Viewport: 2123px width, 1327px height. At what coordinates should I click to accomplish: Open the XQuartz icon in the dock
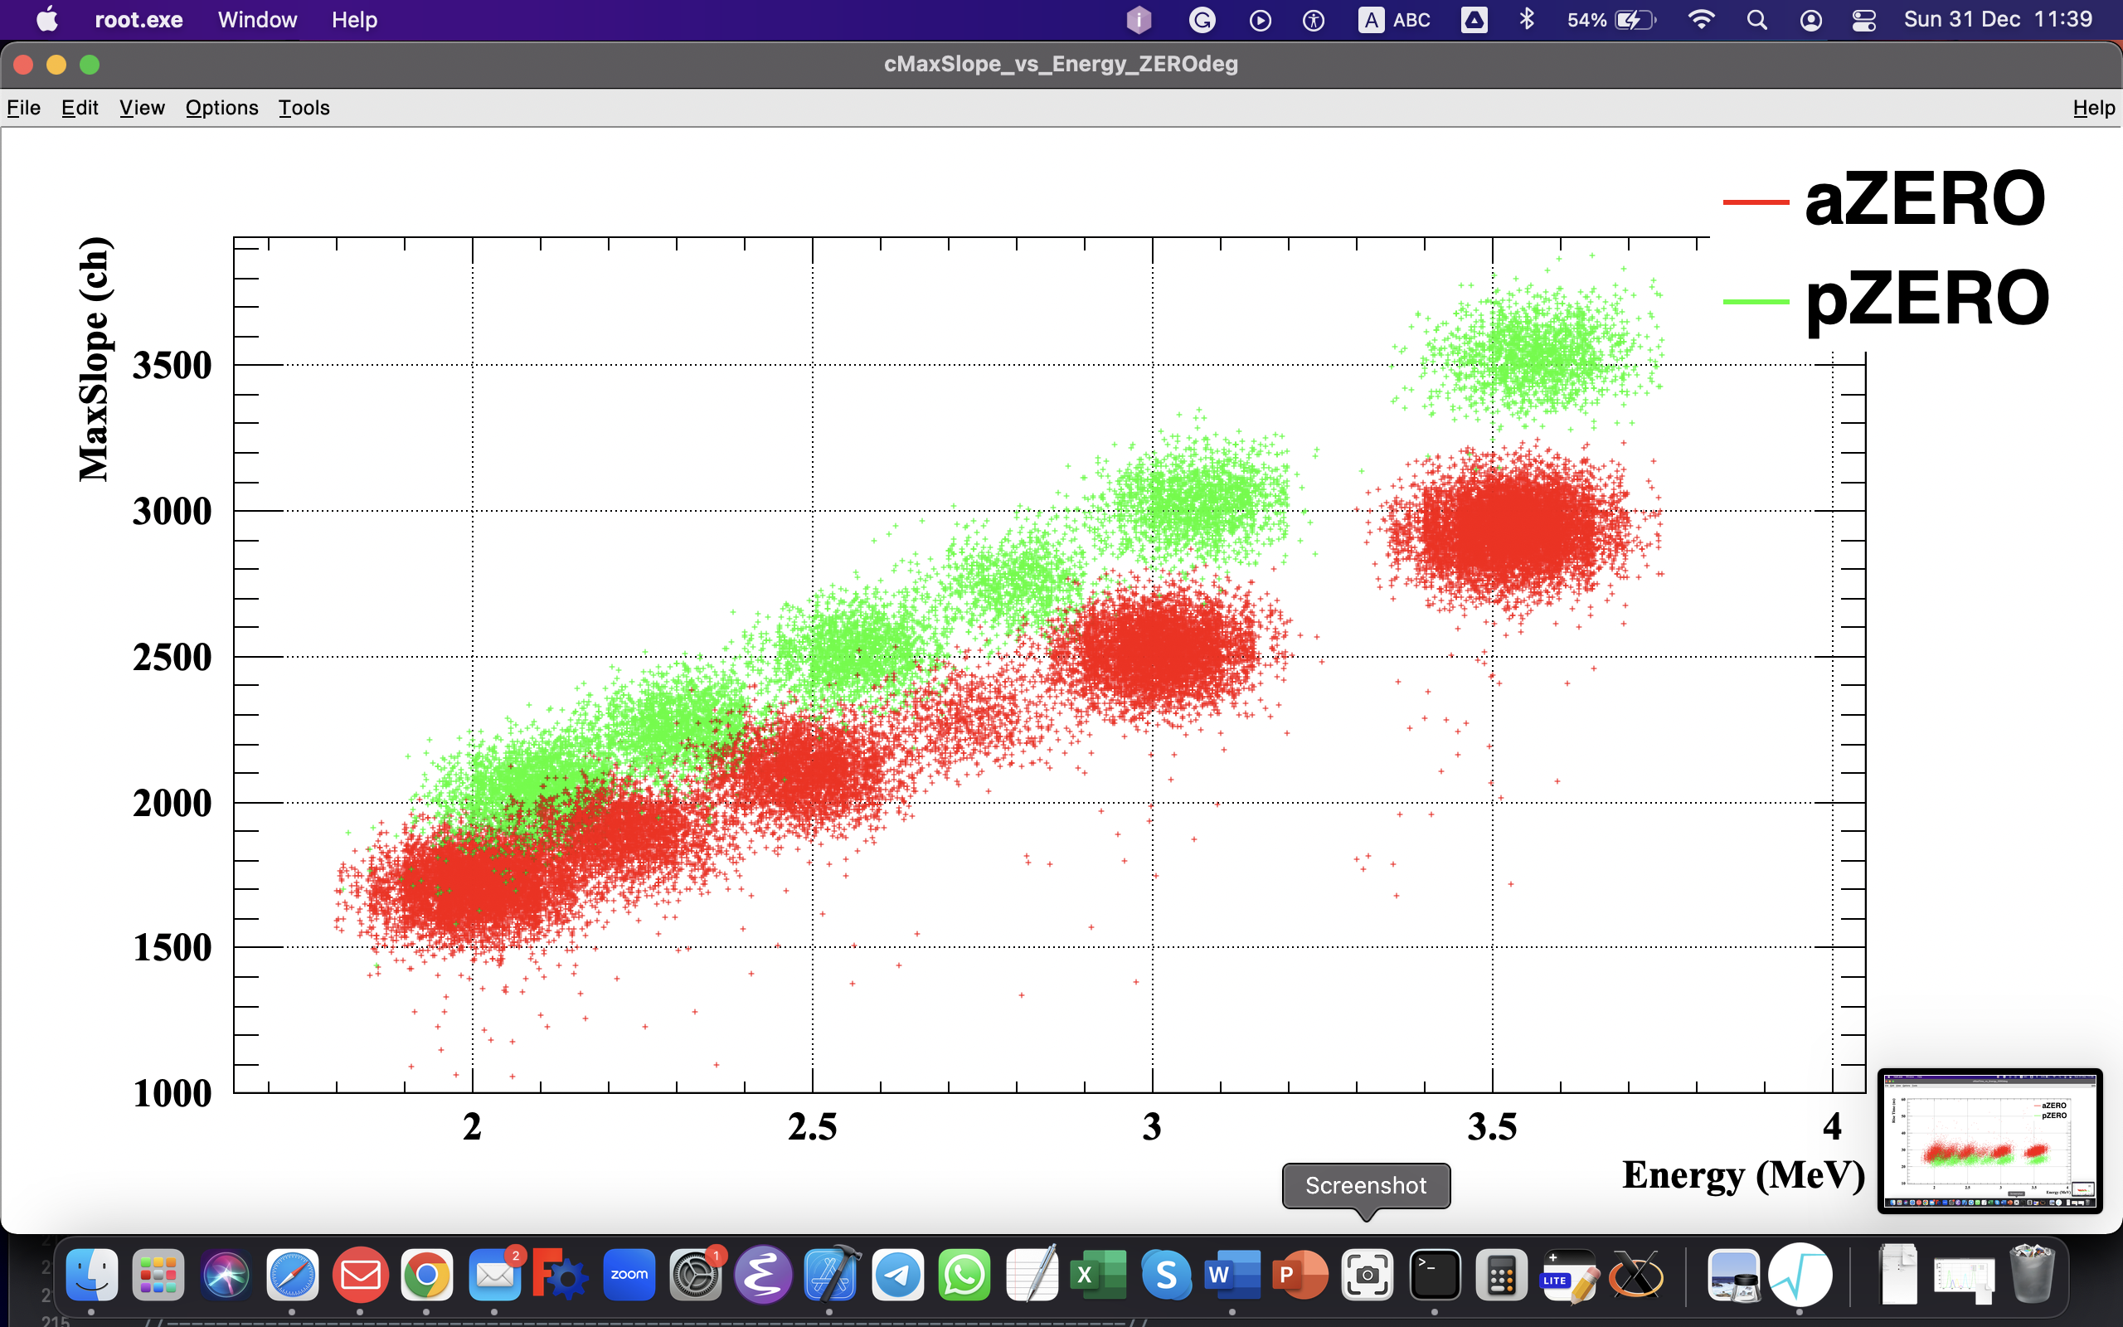tap(1635, 1275)
